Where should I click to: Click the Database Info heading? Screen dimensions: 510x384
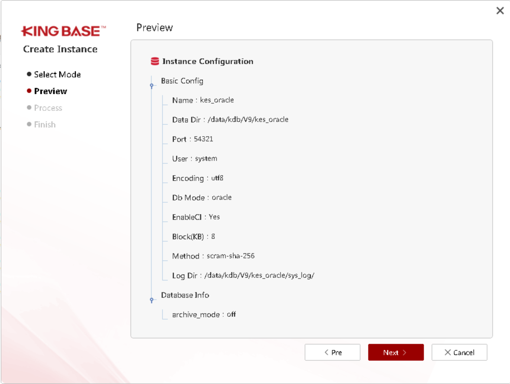click(x=185, y=295)
